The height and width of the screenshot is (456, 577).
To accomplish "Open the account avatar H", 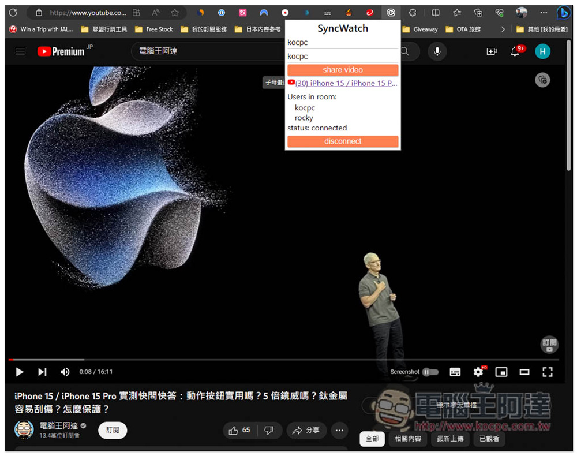I will 542,51.
